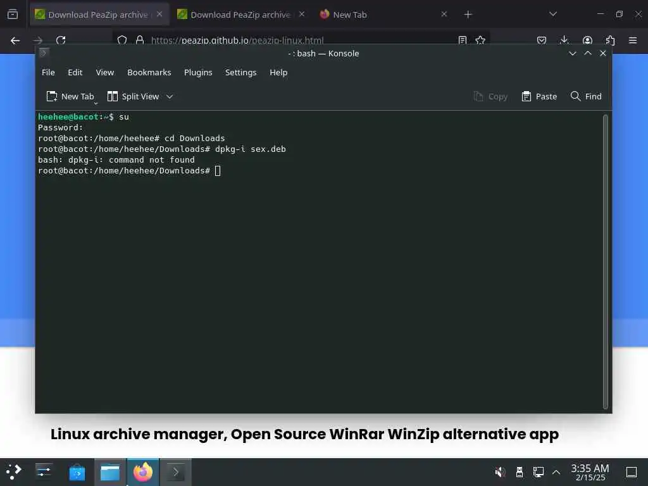This screenshot has height=486, width=648.
Task: Open Konsole Help menu
Action: point(278,72)
